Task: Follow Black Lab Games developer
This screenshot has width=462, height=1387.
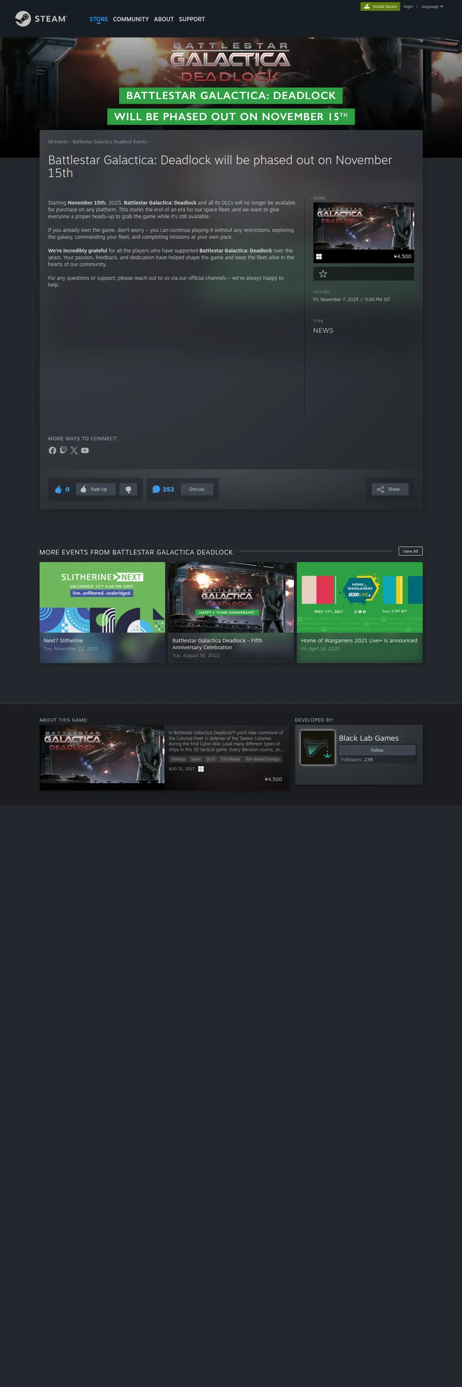Action: [377, 750]
